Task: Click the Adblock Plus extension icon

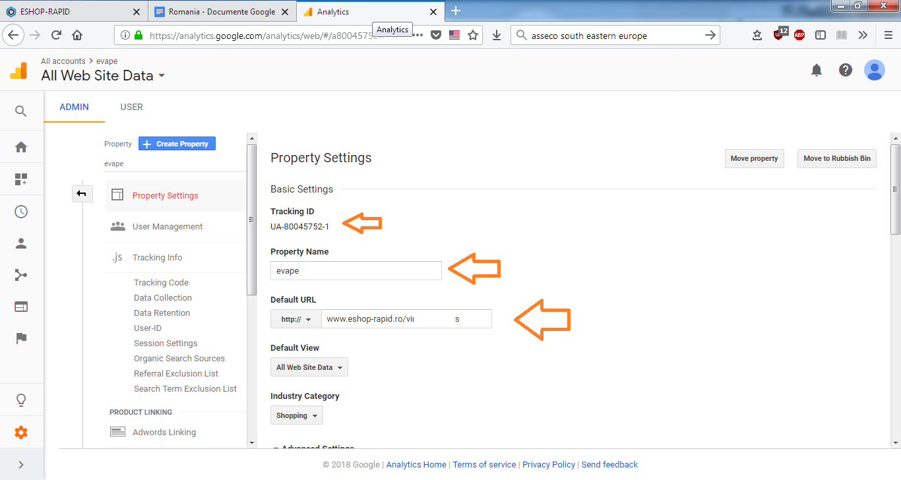Action: (799, 36)
